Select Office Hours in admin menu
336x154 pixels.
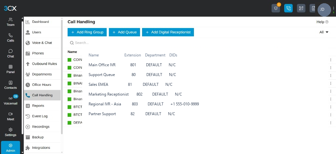[42, 85]
